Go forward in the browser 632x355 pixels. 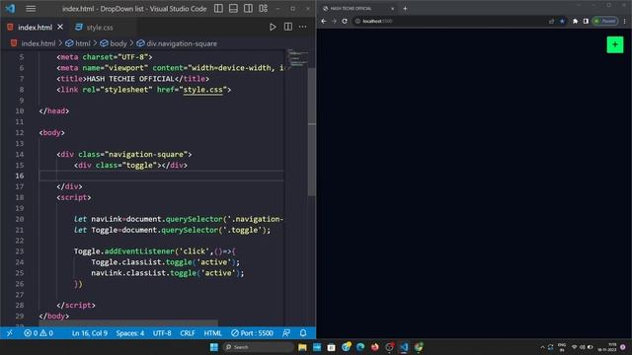point(334,21)
